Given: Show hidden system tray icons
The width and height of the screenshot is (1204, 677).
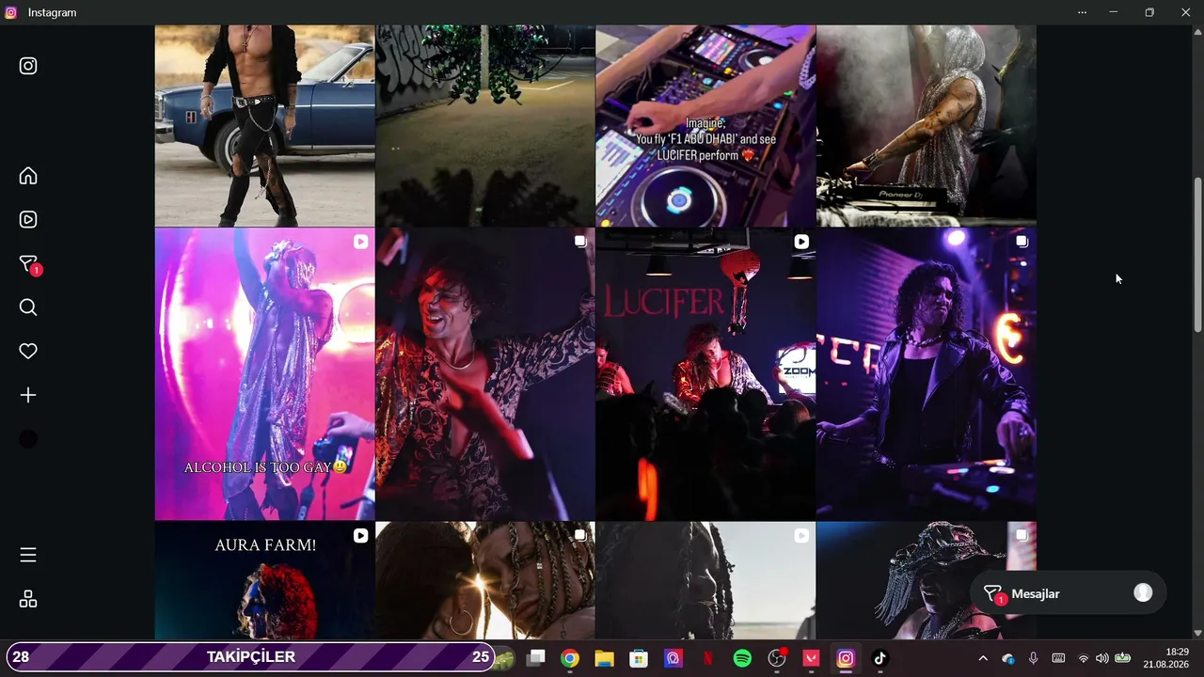Looking at the screenshot, I should [x=983, y=658].
